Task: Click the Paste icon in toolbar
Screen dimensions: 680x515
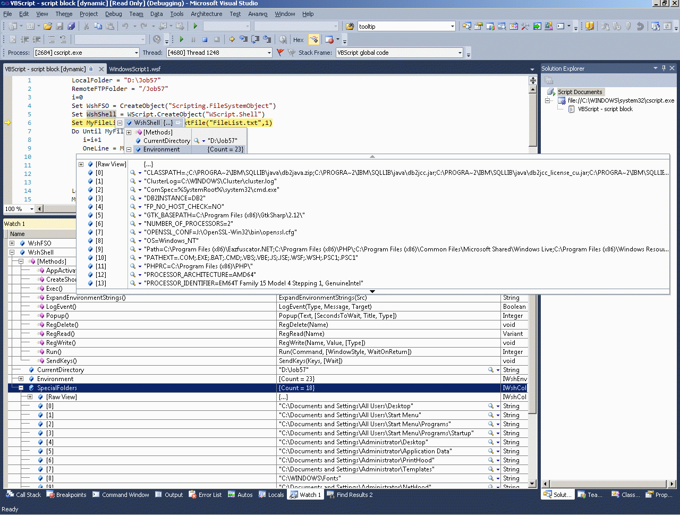Action: [x=110, y=26]
